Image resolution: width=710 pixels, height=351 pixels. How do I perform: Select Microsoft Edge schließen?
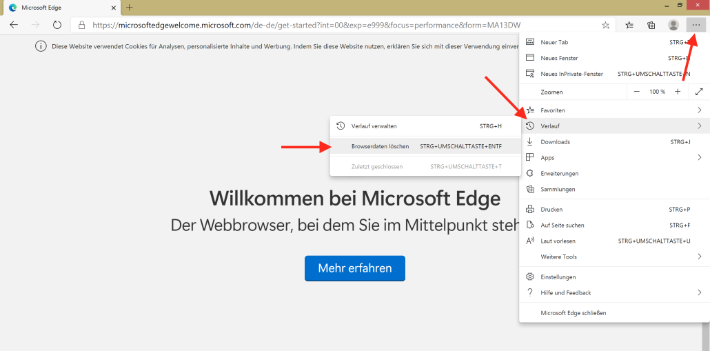(614, 313)
